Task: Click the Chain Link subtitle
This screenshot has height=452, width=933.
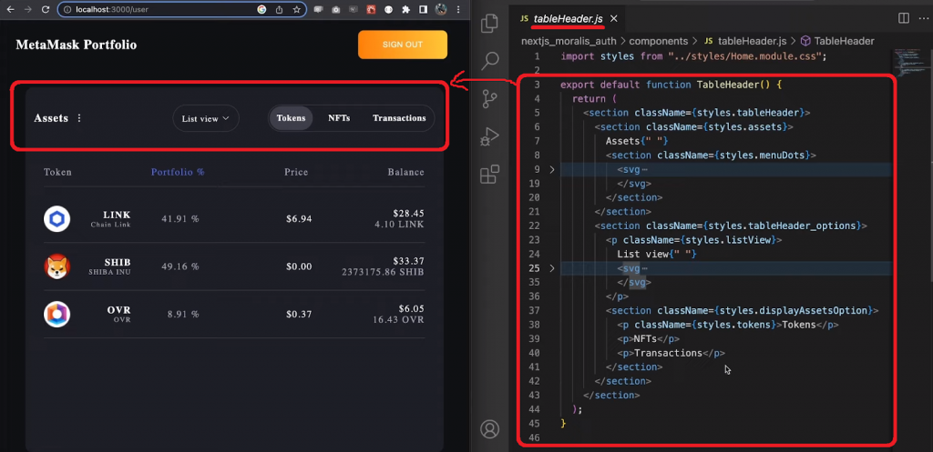Action: [x=110, y=226]
